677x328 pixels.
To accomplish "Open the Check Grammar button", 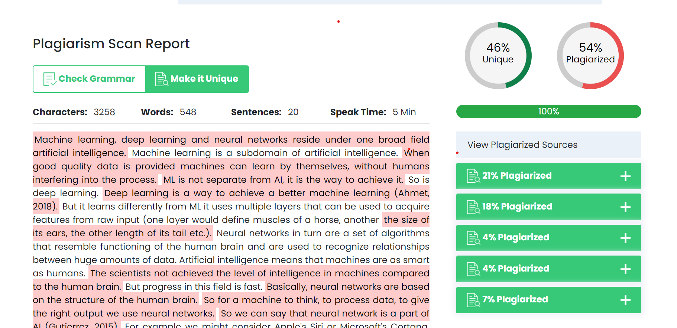I will (x=89, y=79).
